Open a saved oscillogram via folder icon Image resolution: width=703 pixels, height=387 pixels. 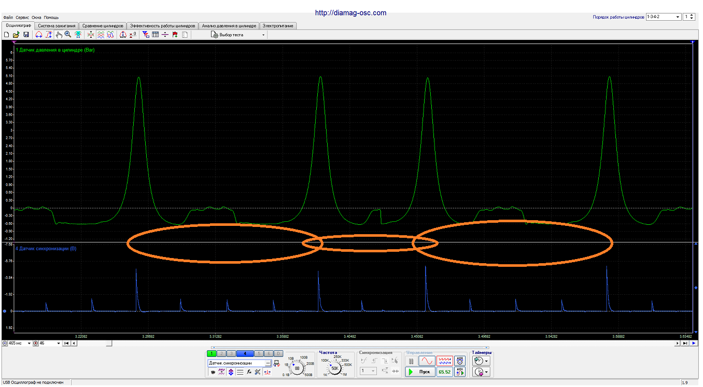16,35
